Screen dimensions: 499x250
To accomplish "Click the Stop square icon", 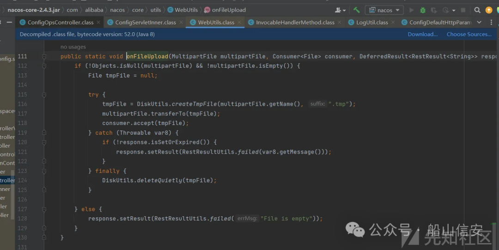I will [x=463, y=10].
